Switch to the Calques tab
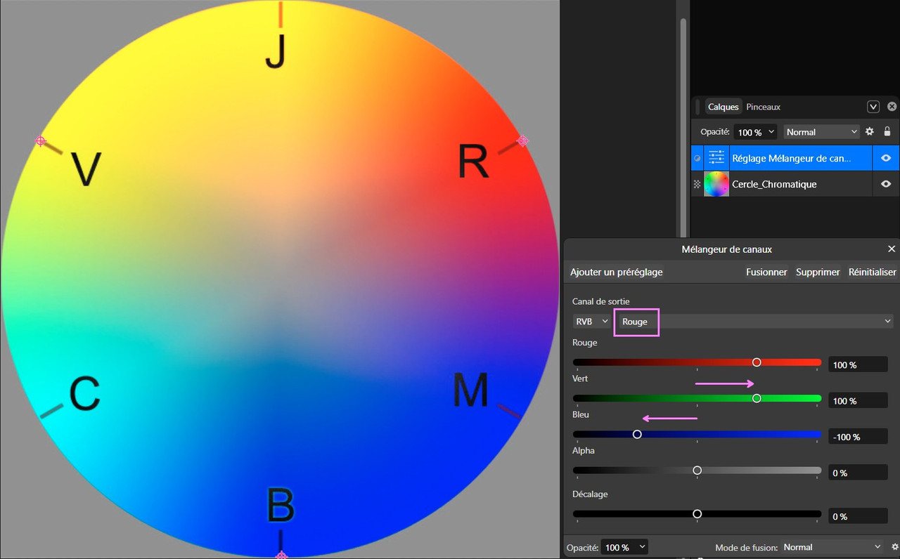Screen dimensions: 900x559 [x=724, y=107]
